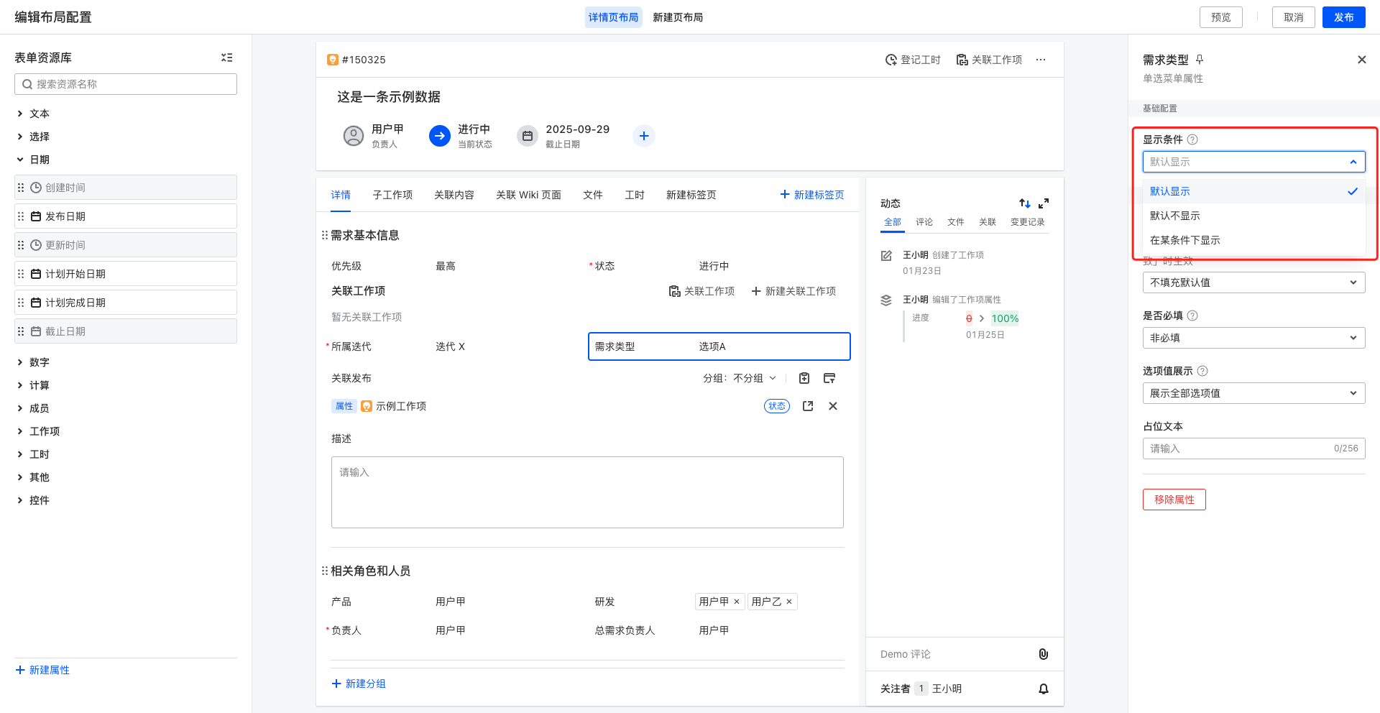
Task: Expand the 成员 resource category
Action: 20,408
